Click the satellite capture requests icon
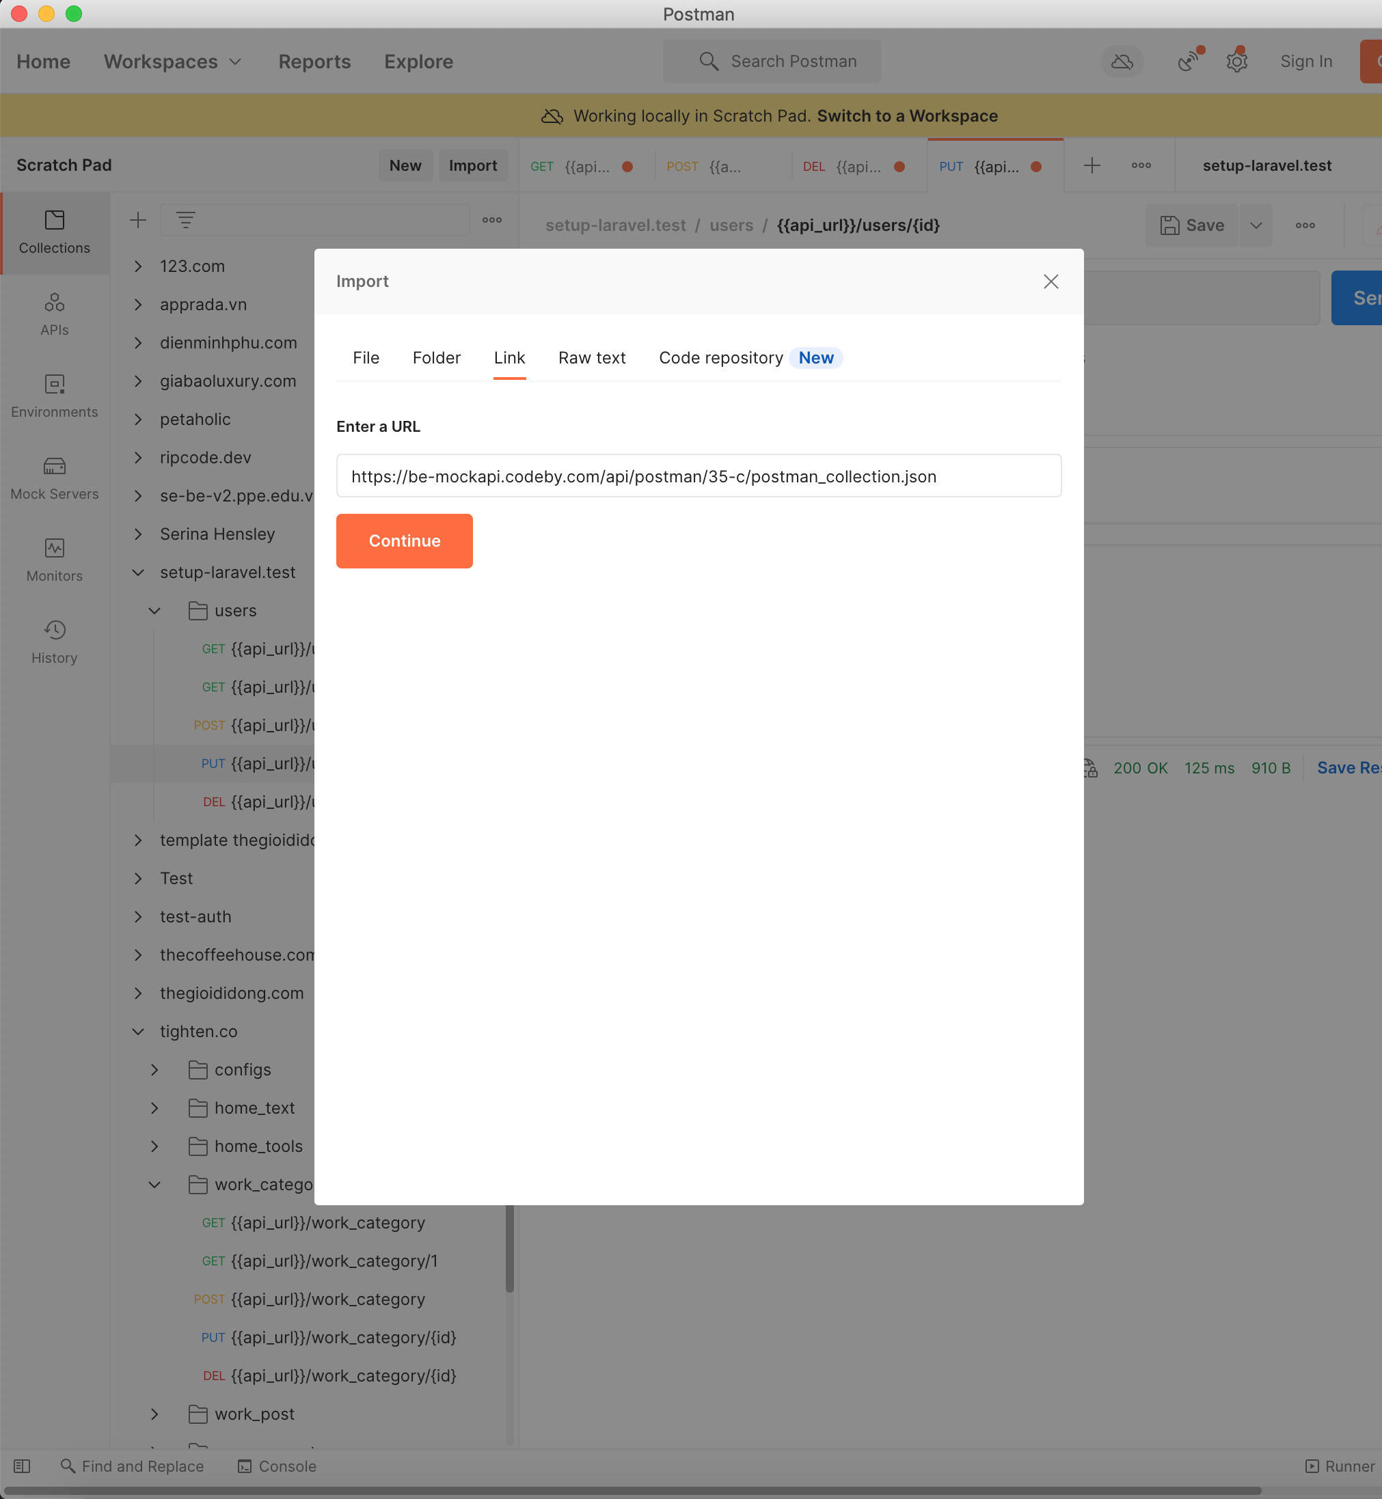 tap(1189, 61)
